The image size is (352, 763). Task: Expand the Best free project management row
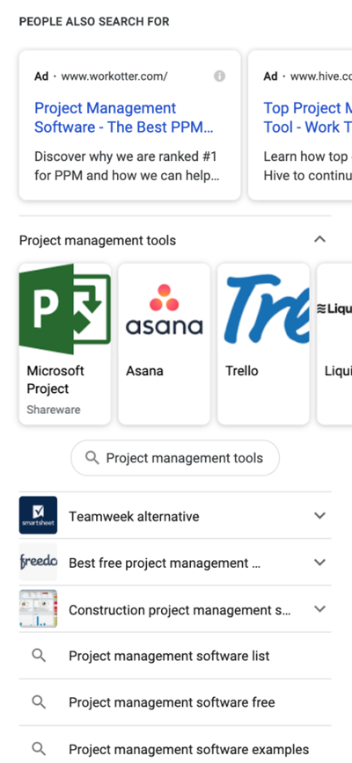click(319, 562)
